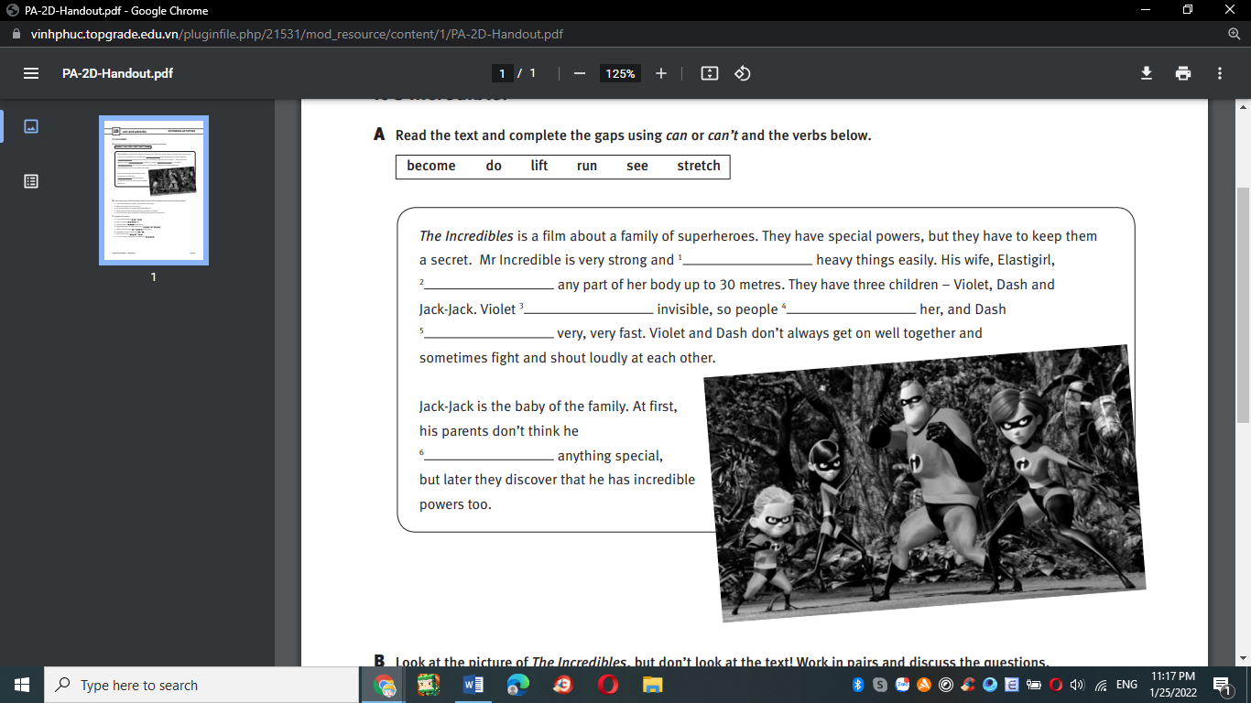Click The Incredibles black-and-white picture
Image resolution: width=1251 pixels, height=703 pixels.
point(923,482)
